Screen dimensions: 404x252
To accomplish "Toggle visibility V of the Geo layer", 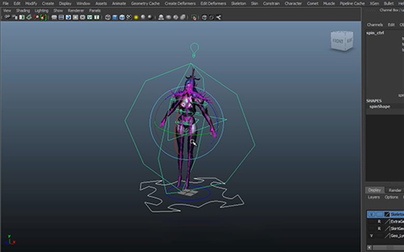I will pos(371,235).
